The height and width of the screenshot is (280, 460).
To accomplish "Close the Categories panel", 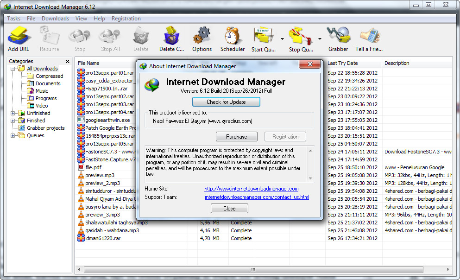I will [68, 61].
